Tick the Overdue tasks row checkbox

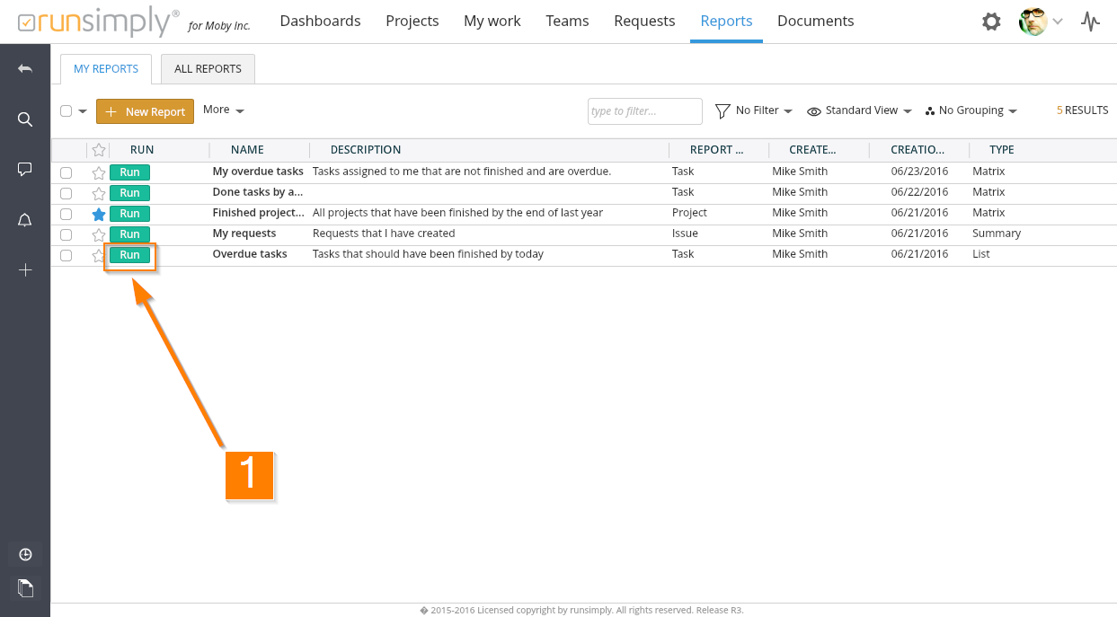coord(66,255)
